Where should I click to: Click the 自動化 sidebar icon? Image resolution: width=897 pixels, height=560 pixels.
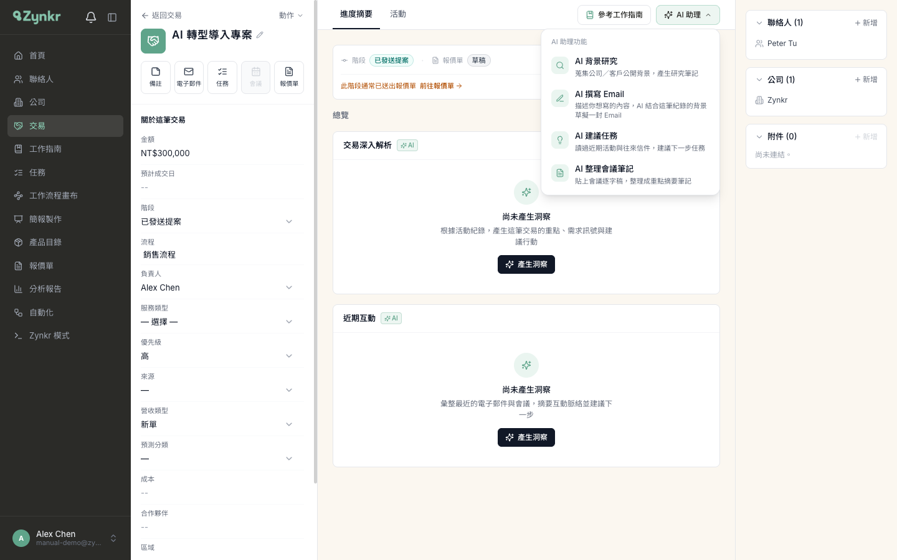[x=19, y=312]
